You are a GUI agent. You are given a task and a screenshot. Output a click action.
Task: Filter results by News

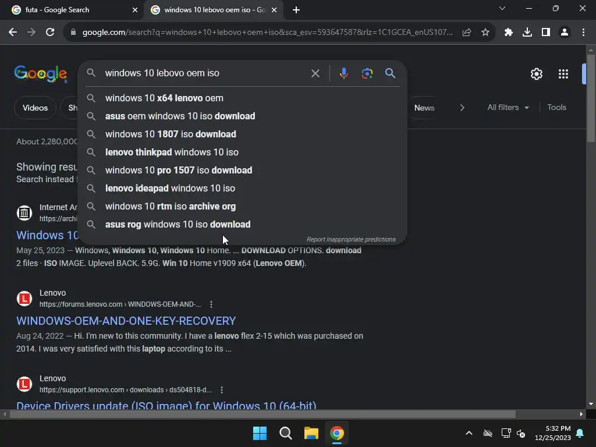coord(424,108)
